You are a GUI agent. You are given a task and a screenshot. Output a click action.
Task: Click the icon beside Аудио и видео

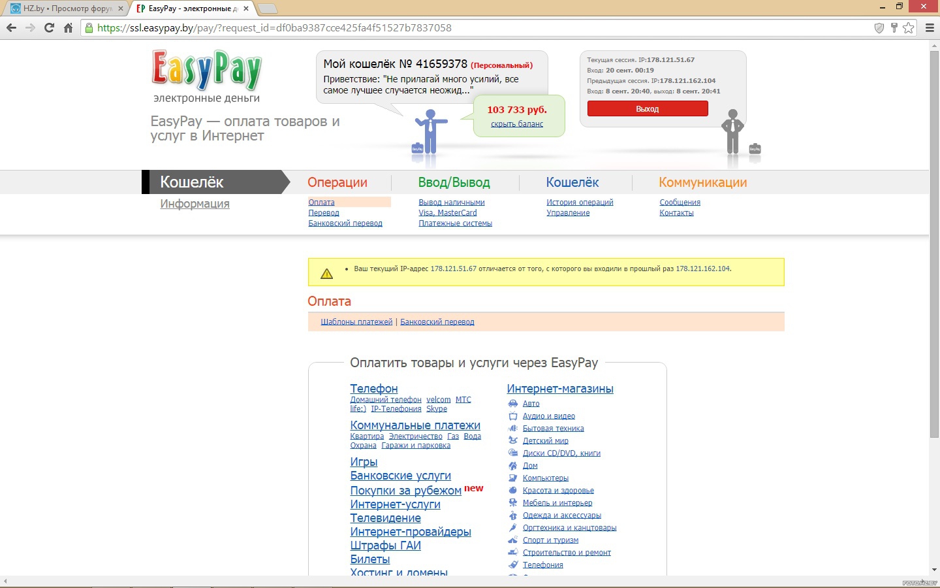513,416
